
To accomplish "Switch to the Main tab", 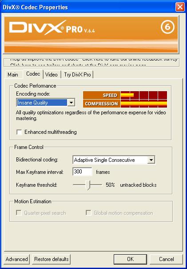I will [x=13, y=75].
